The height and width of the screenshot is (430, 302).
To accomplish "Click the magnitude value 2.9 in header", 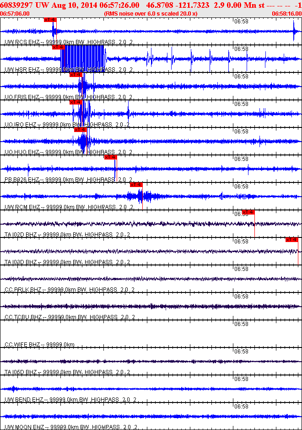I will (x=218, y=5).
